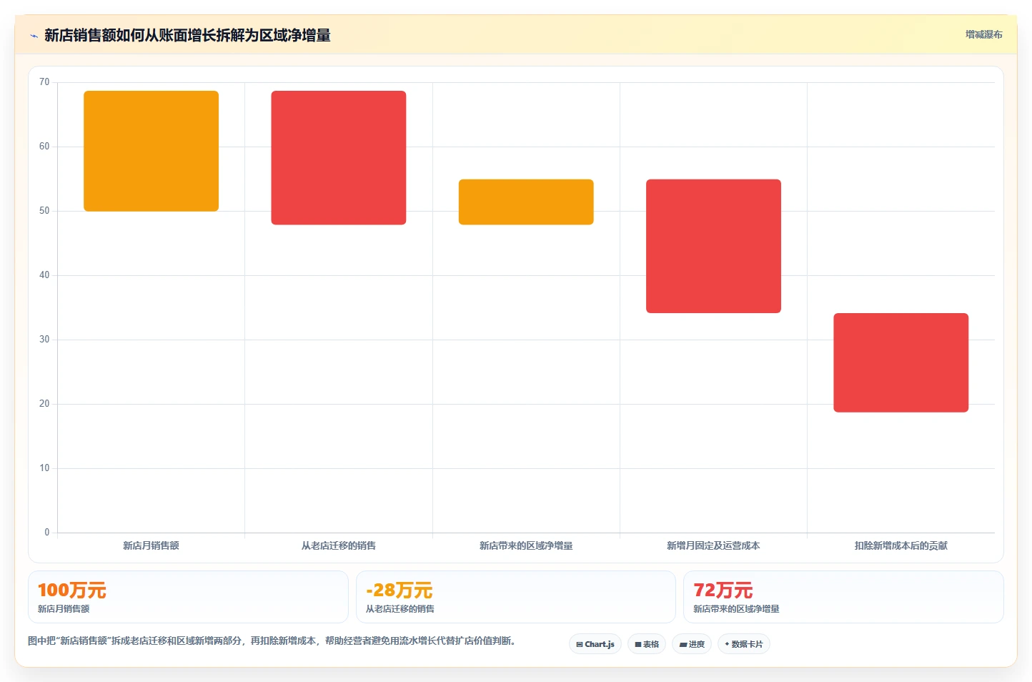Click y-axis tick value 70
Viewport: 1032px width, 682px height.
[44, 82]
